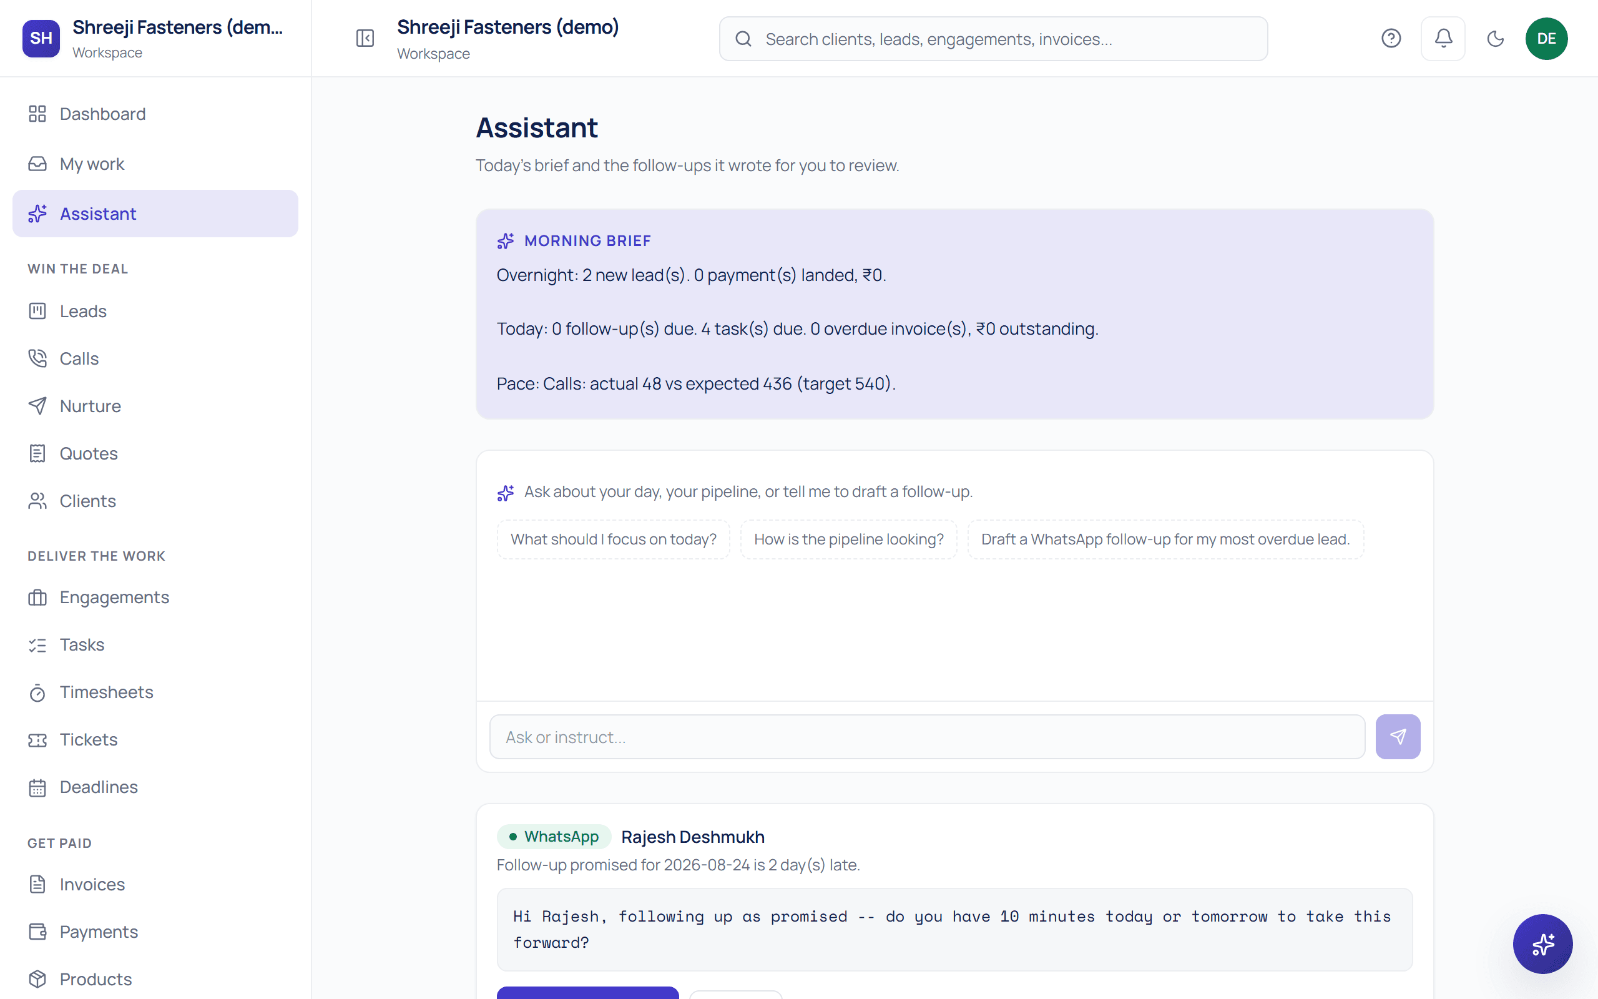
Task: Go to Quotes
Action: point(155,453)
